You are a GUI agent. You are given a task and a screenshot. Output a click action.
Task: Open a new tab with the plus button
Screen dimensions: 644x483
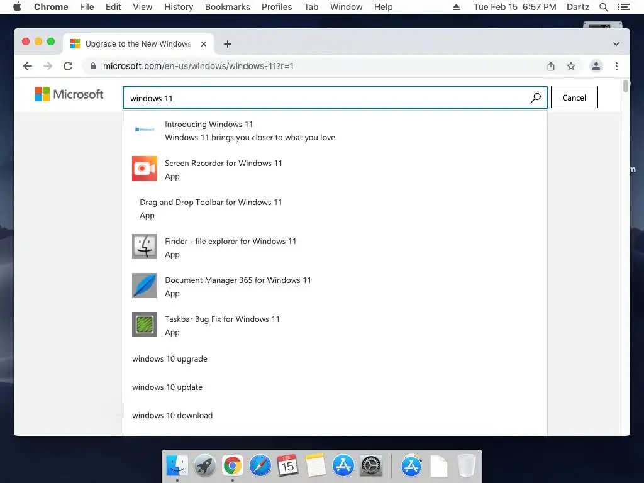pos(228,44)
